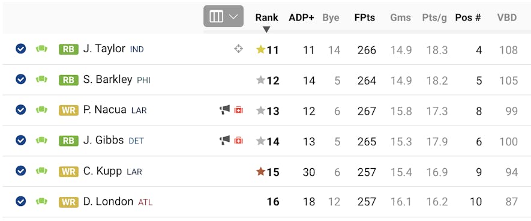Uncheck the blue checkmark for J. Taylor
Image resolution: width=531 pixels, height=221 pixels.
point(20,49)
